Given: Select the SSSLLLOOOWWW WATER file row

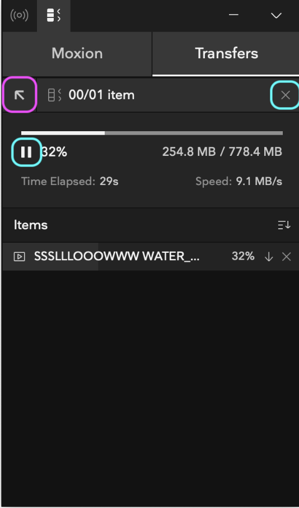Looking at the screenshot, I should click(x=151, y=257).
